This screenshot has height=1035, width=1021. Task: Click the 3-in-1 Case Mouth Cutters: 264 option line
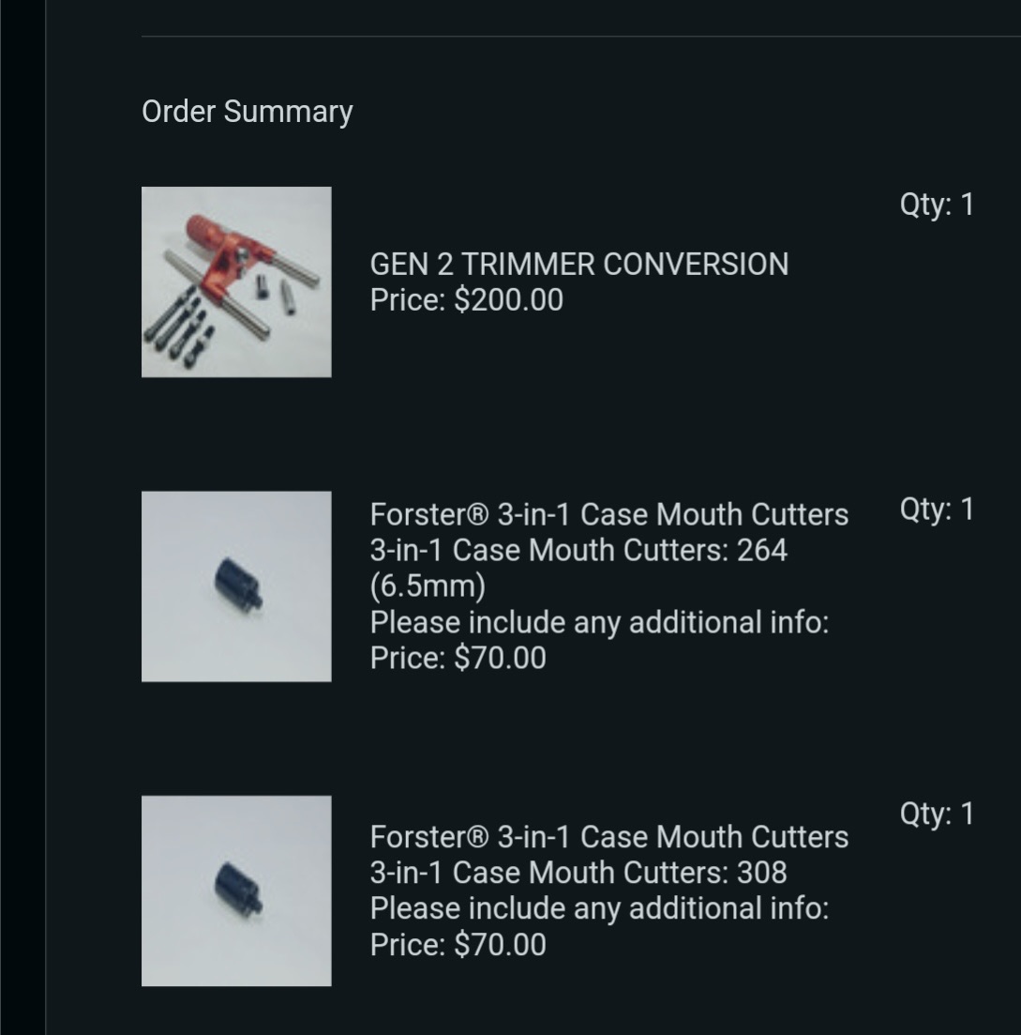(578, 551)
